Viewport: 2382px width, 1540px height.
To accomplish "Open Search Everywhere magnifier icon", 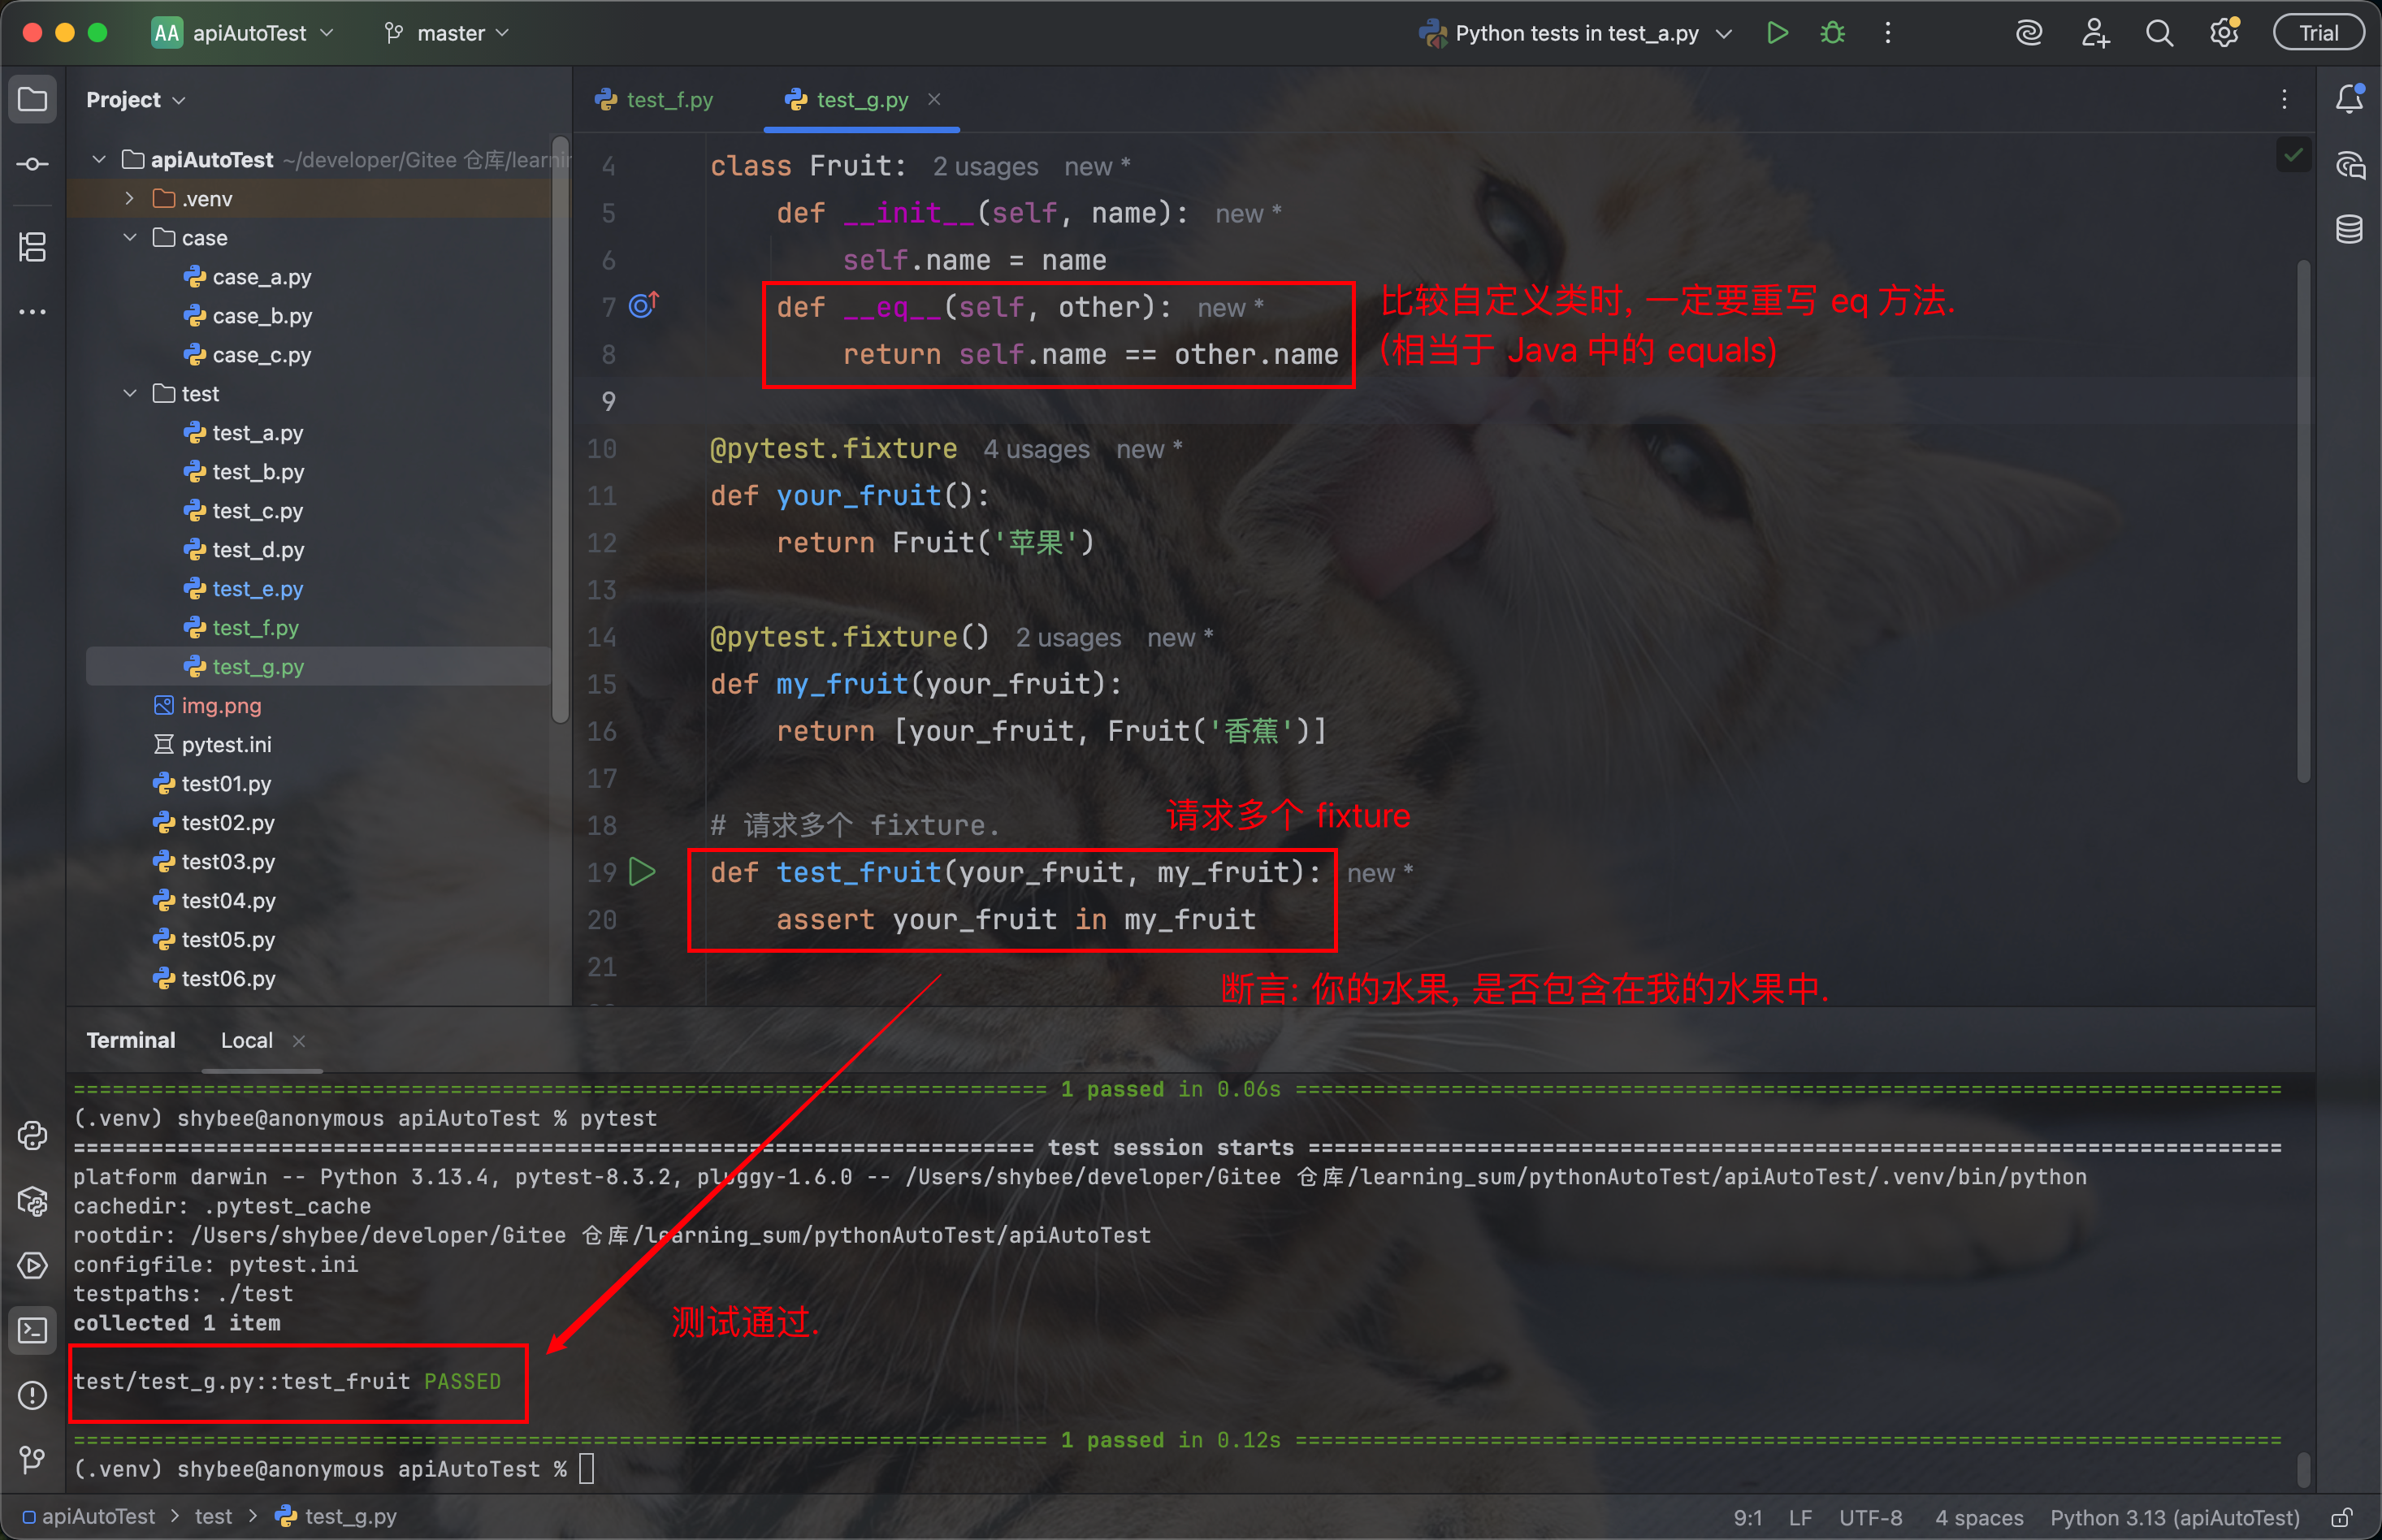I will pyautogui.click(x=2159, y=33).
